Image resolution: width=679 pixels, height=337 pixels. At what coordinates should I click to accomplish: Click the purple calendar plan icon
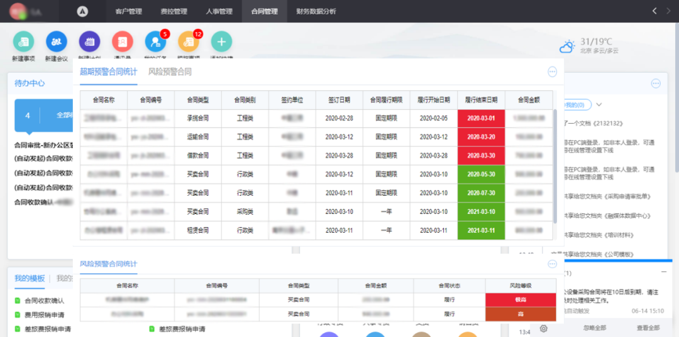coord(89,42)
